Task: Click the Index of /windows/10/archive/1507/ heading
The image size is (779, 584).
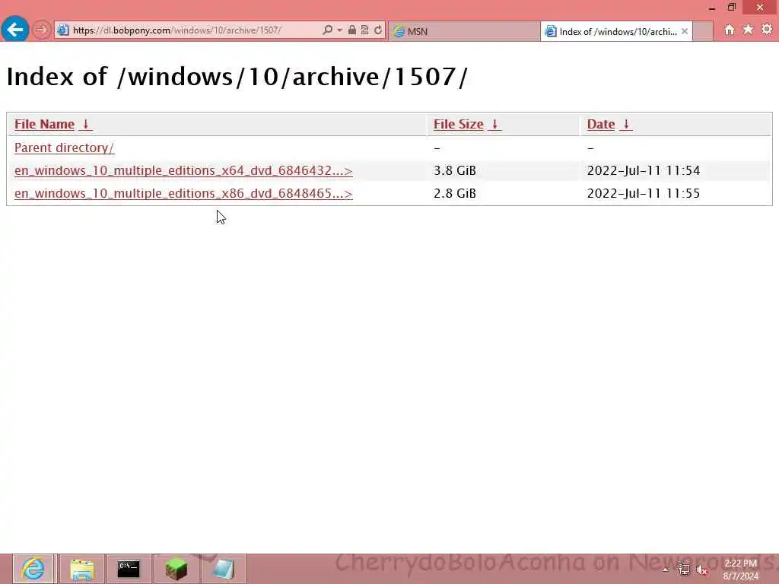Action: tap(237, 77)
